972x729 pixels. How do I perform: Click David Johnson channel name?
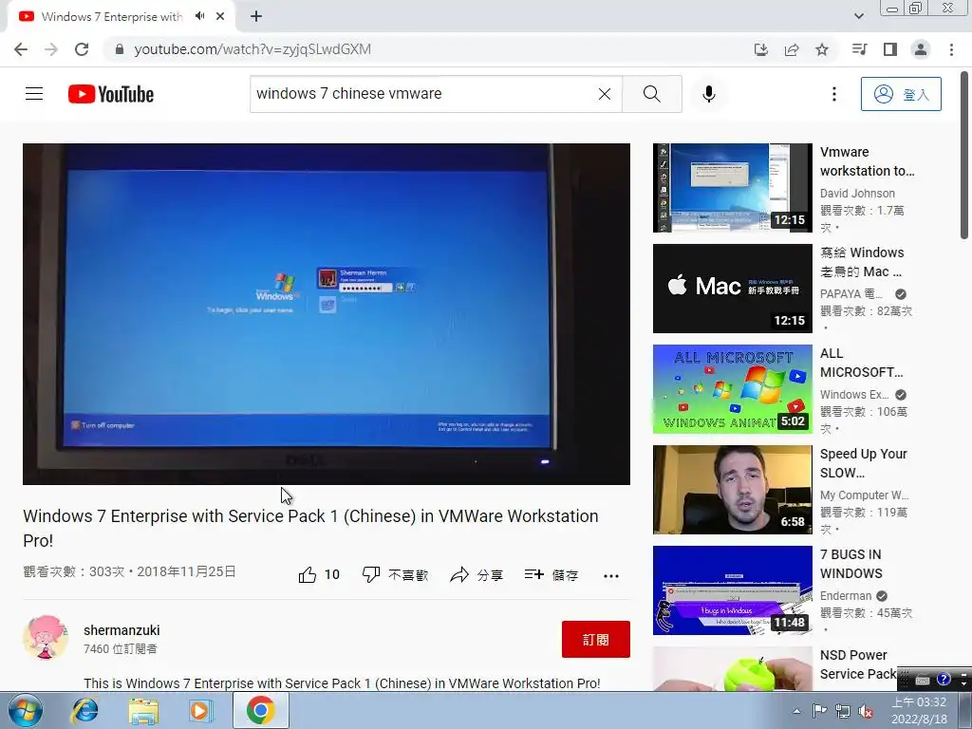pos(857,194)
